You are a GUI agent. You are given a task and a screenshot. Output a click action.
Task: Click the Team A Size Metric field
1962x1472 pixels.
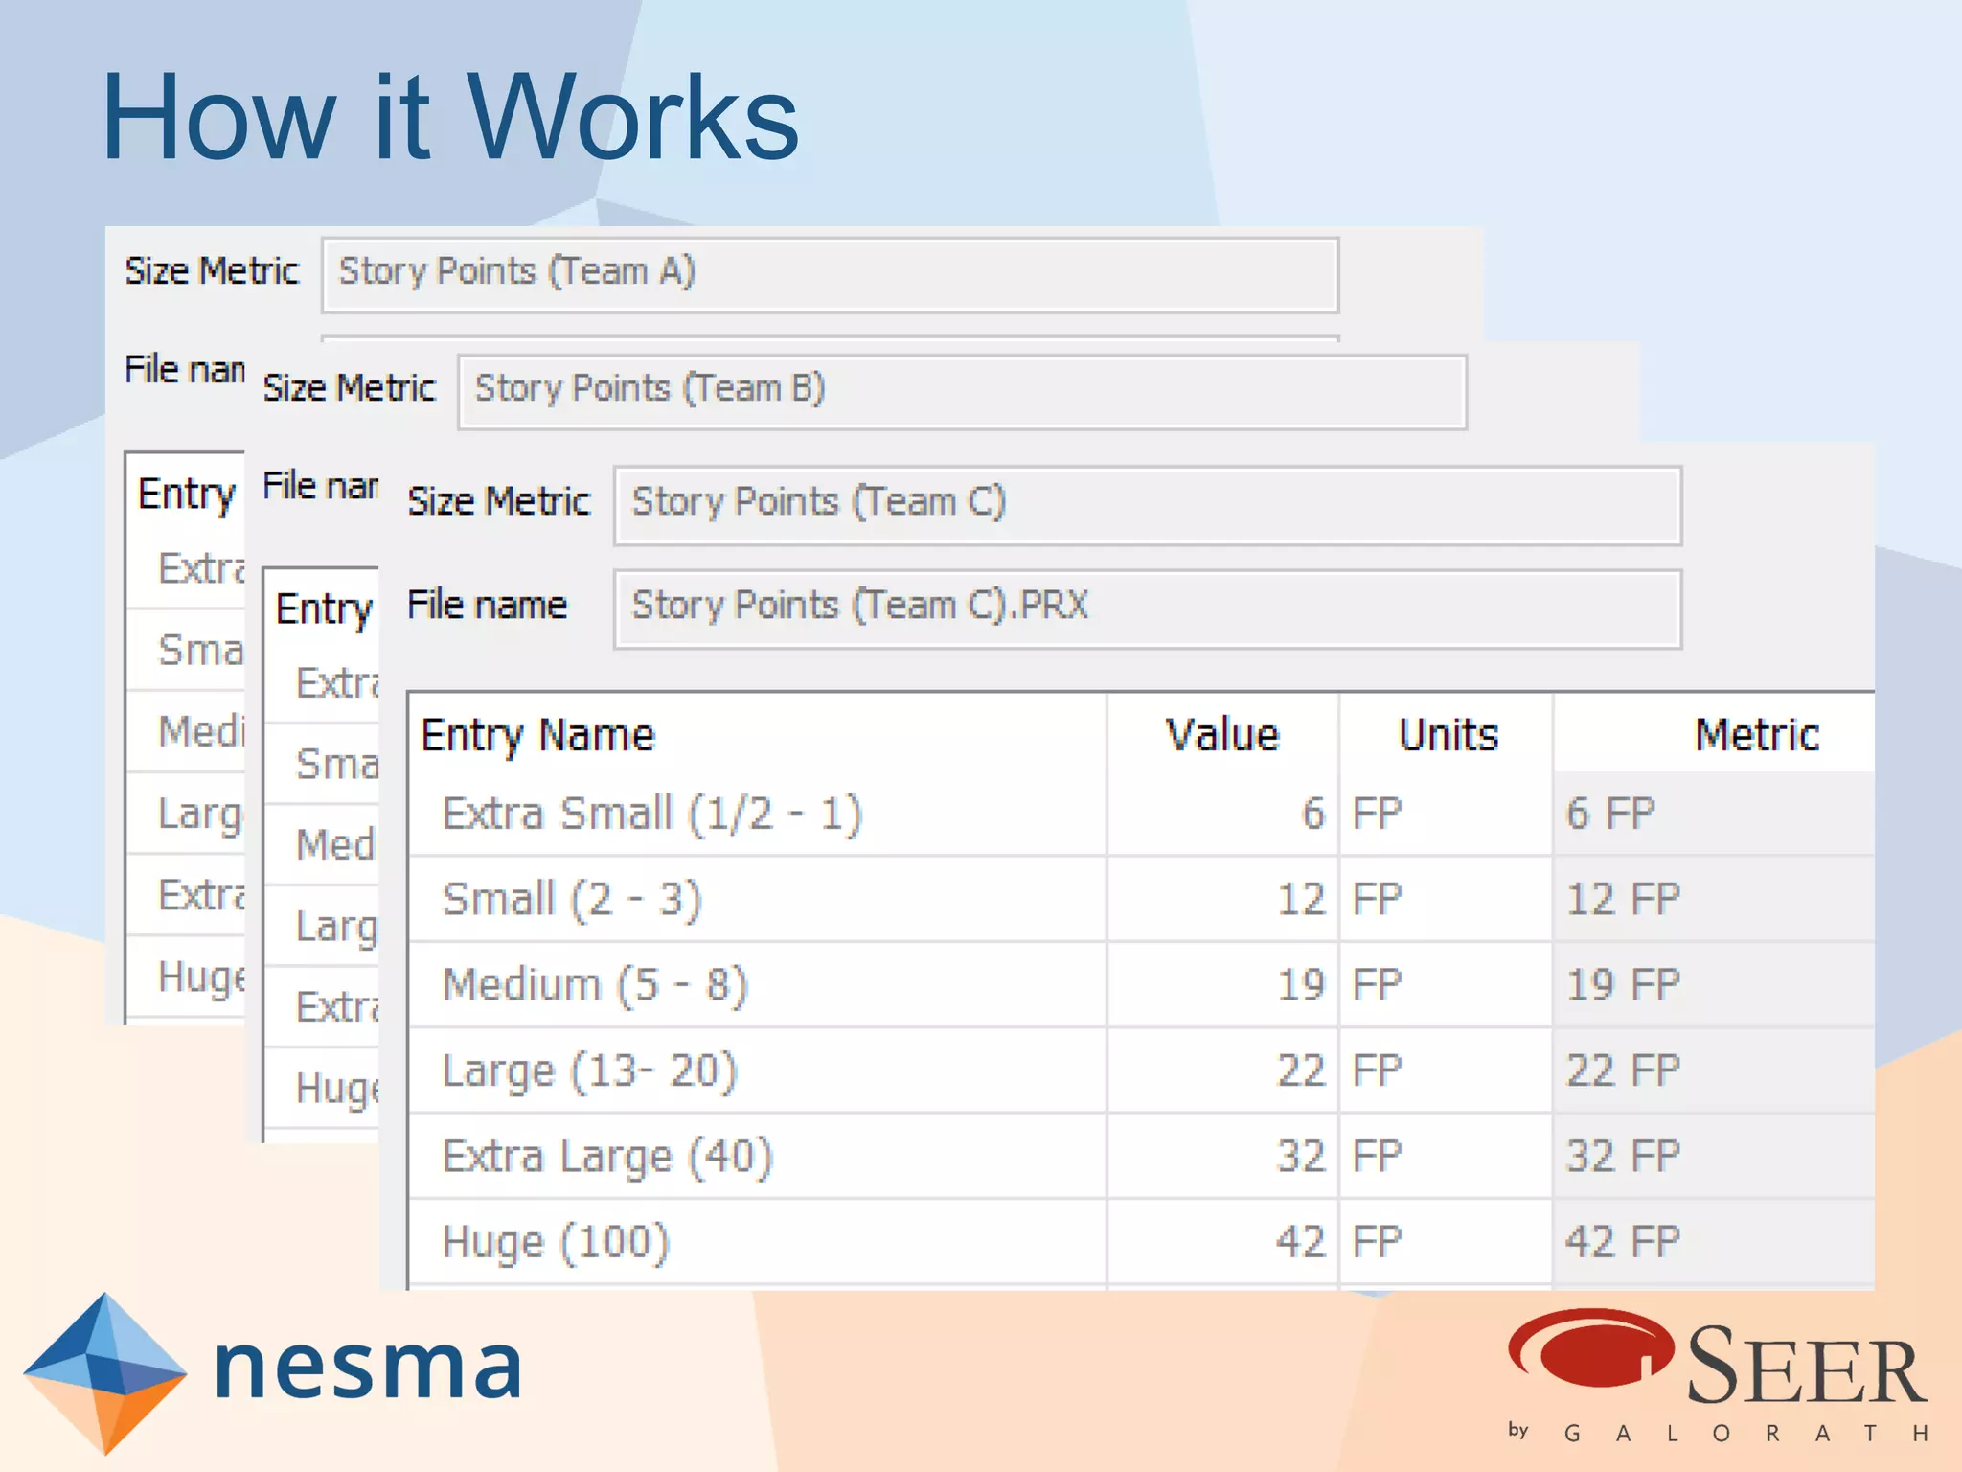(829, 274)
